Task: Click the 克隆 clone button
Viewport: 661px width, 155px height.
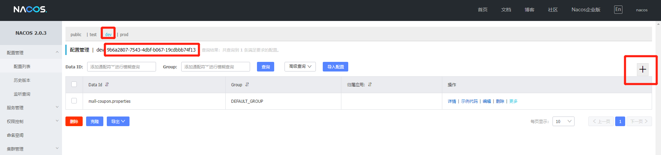Action: click(95, 121)
